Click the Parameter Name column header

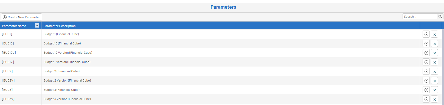14,26
